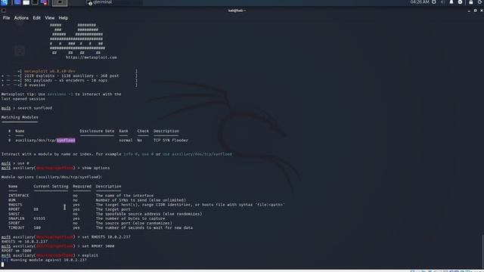The height and width of the screenshot is (272, 484).
Task: Click the terminal cursor on last line
Action: tap(2, 264)
